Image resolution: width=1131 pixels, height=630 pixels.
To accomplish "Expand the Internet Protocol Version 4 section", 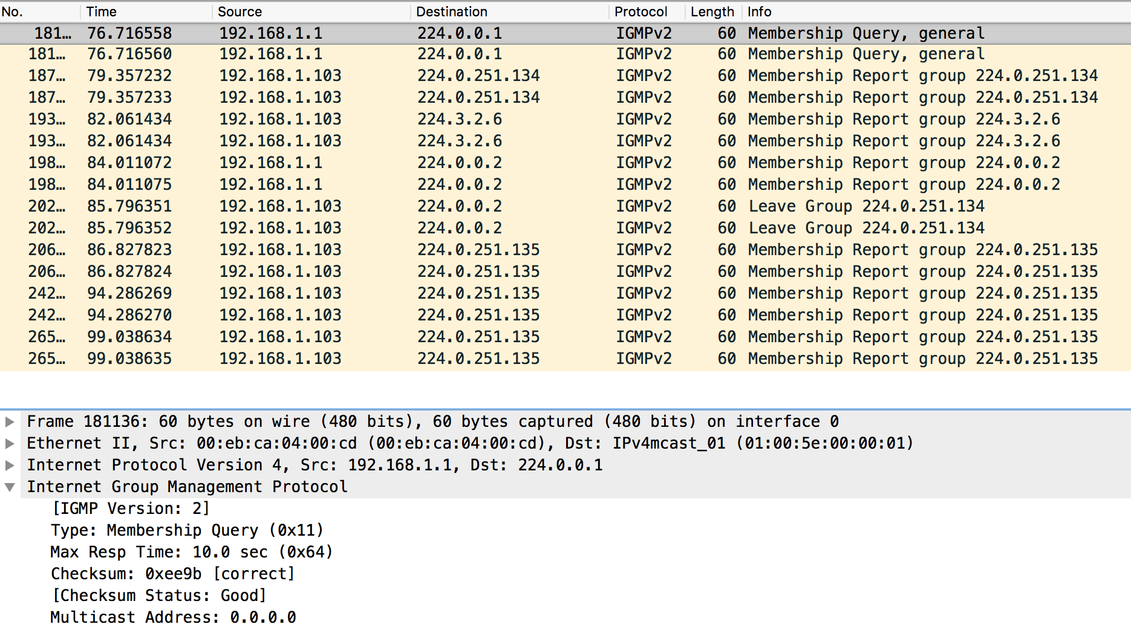I will (10, 465).
